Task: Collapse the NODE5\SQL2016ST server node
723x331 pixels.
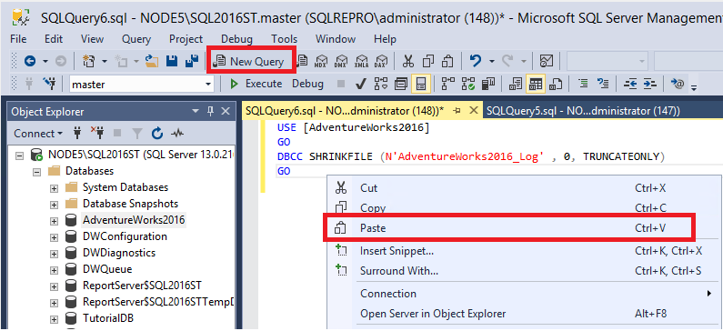Action: point(19,155)
